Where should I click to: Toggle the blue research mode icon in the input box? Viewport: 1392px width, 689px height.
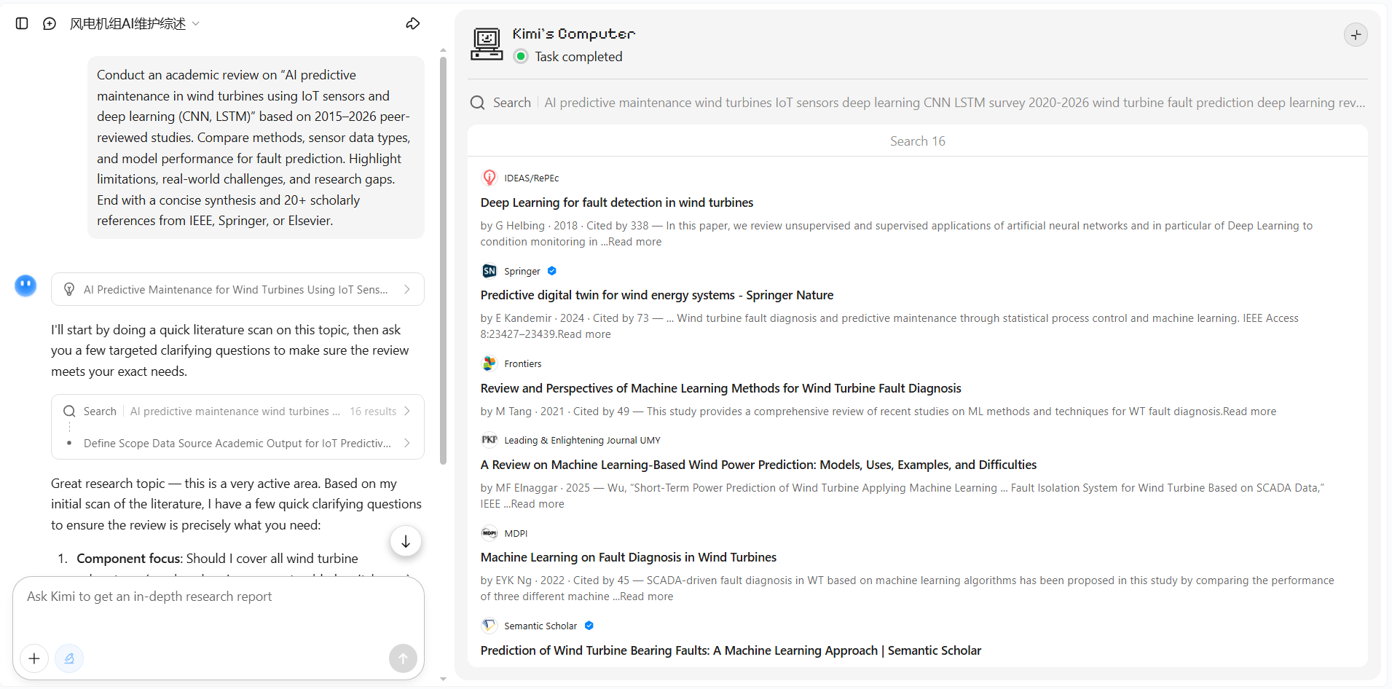tap(69, 658)
